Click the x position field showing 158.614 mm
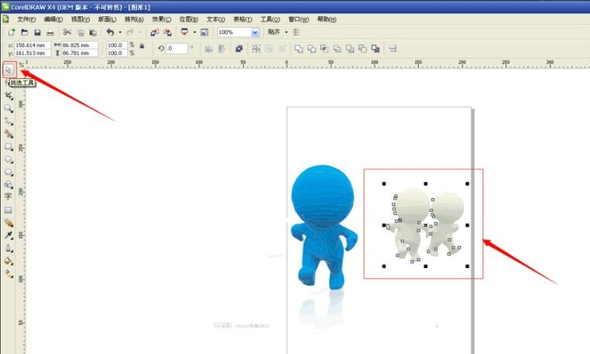Screen dimensions: 590x354 point(32,45)
